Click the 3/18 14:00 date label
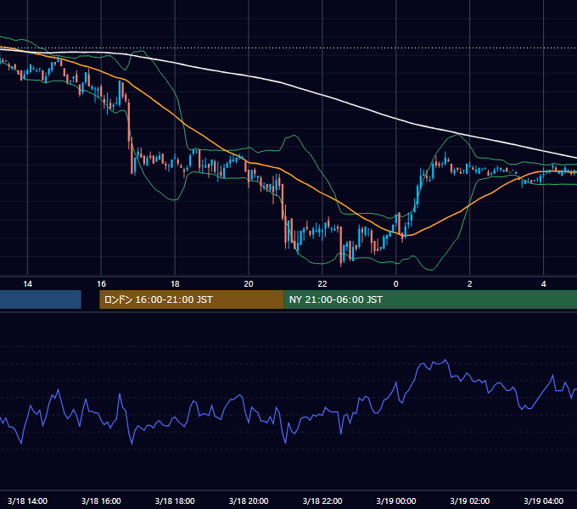This screenshot has height=509, width=577. [28, 501]
